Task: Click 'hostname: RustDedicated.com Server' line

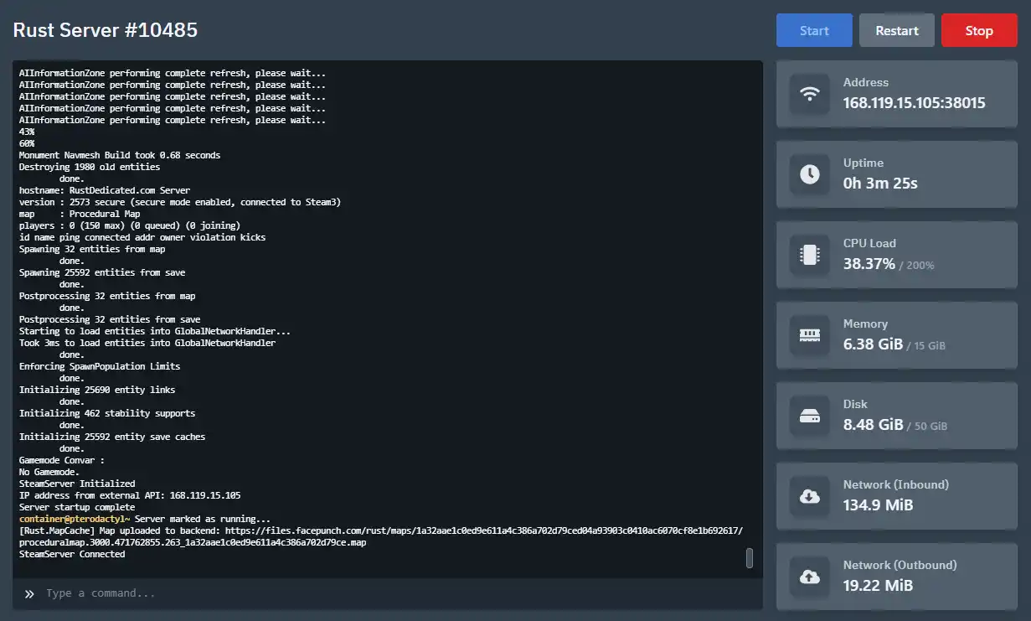Action: [x=105, y=190]
